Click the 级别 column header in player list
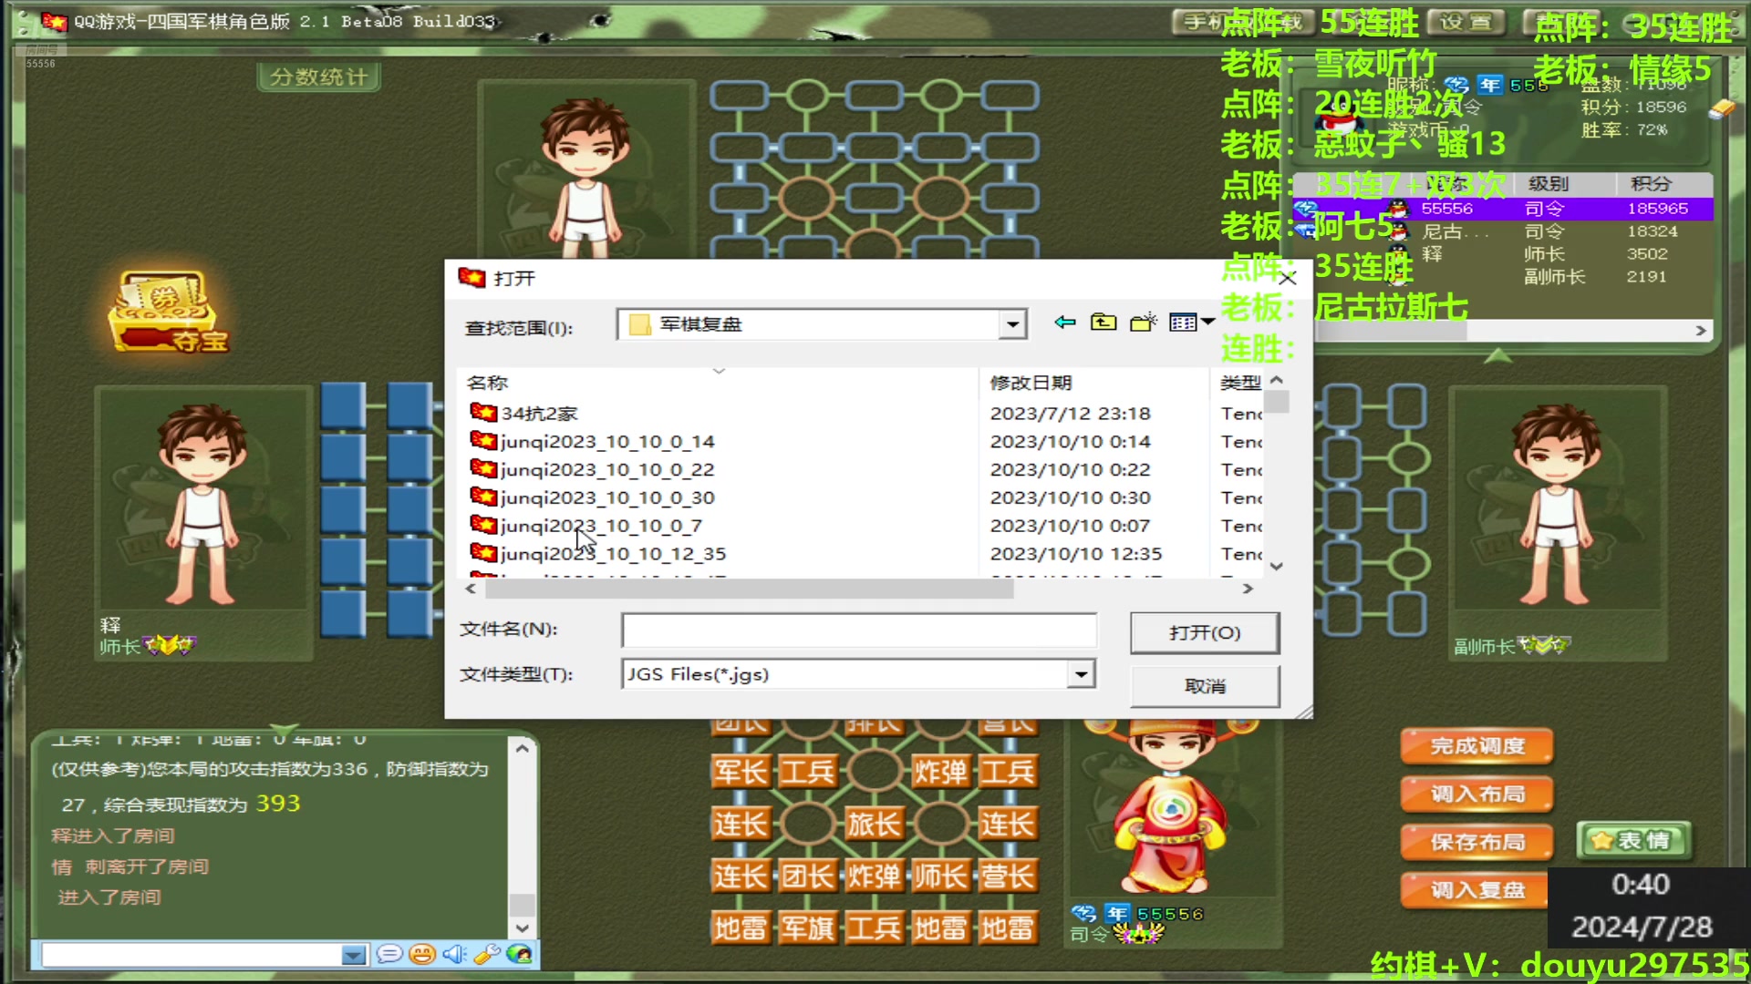Screen dimensions: 1751x984 (1549, 184)
